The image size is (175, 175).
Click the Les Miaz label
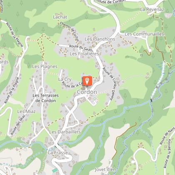(26, 111)
